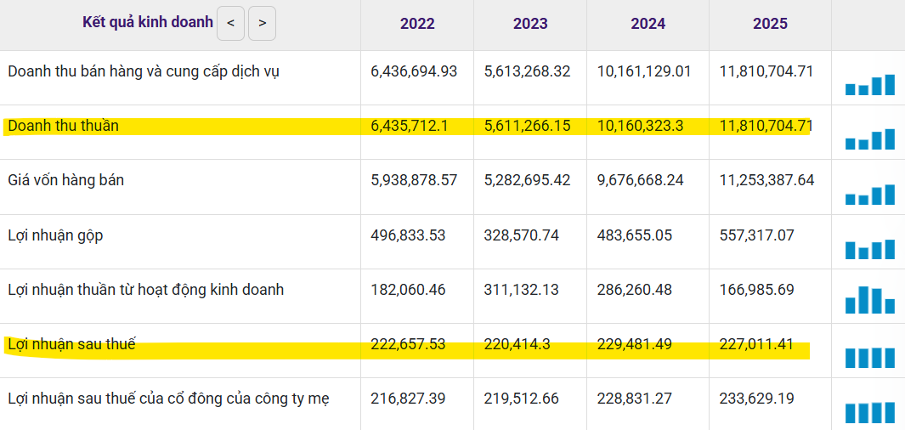The image size is (905, 430).
Task: Click the row label Giá vốn hàng bán
Action: [x=65, y=180]
